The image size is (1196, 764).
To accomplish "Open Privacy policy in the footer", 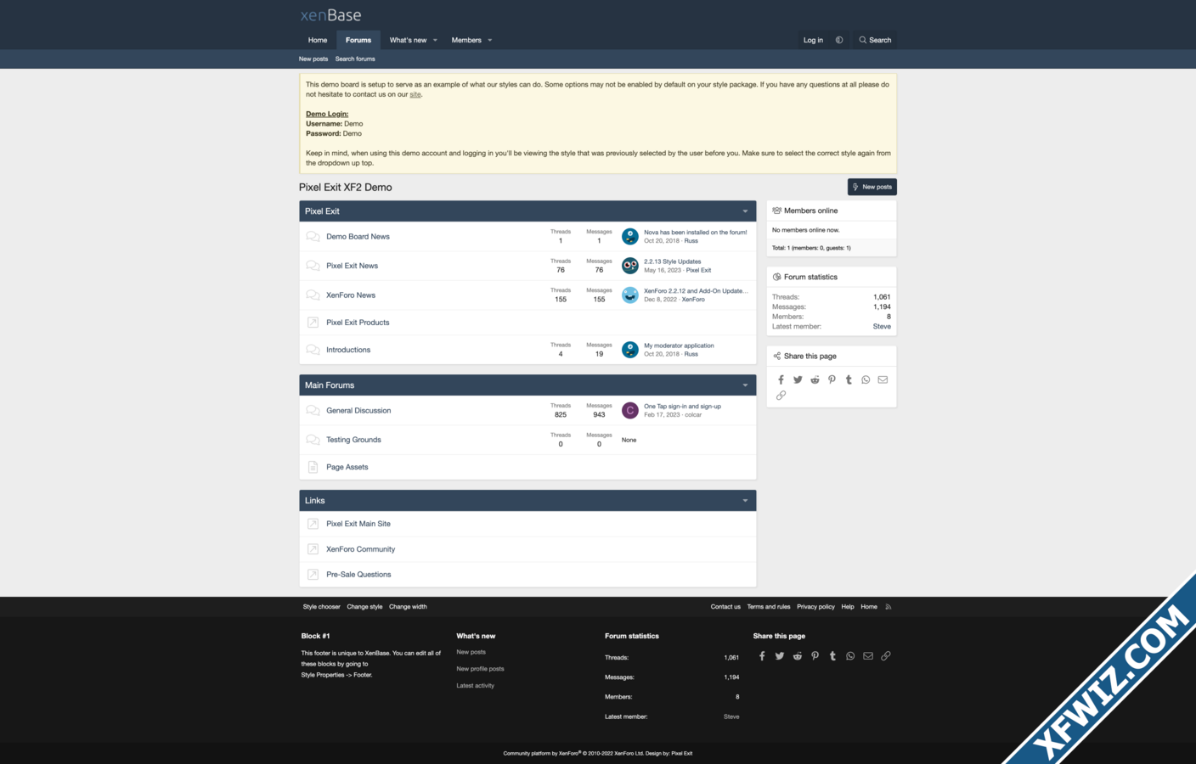I will tap(815, 607).
